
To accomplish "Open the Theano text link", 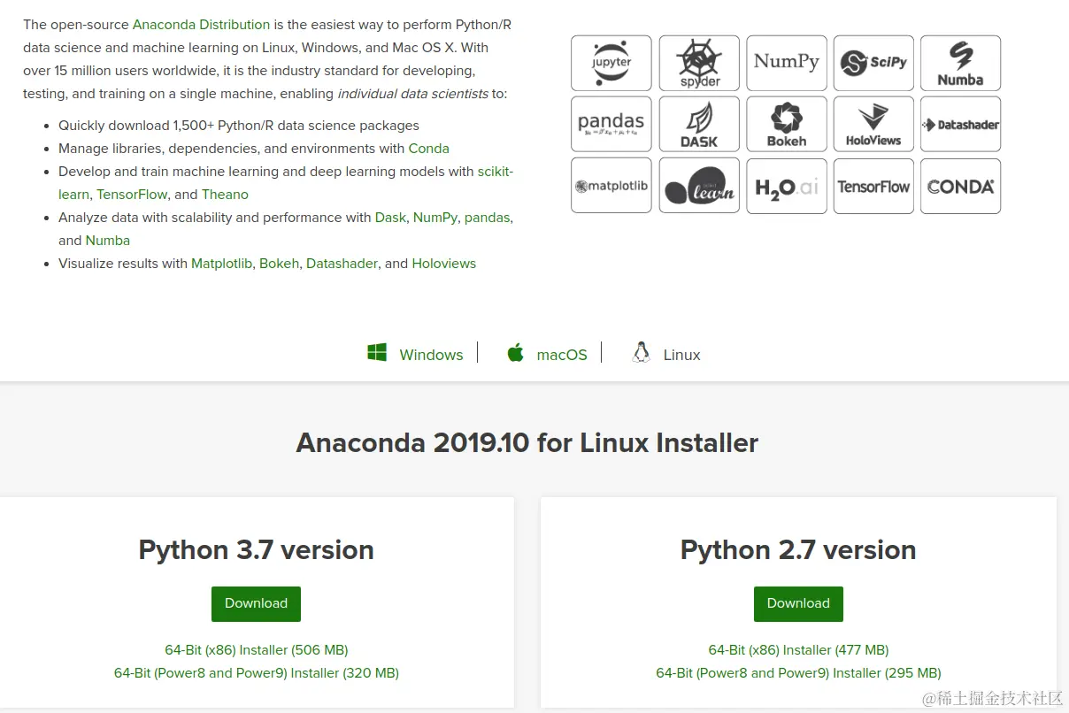I will coord(225,195).
